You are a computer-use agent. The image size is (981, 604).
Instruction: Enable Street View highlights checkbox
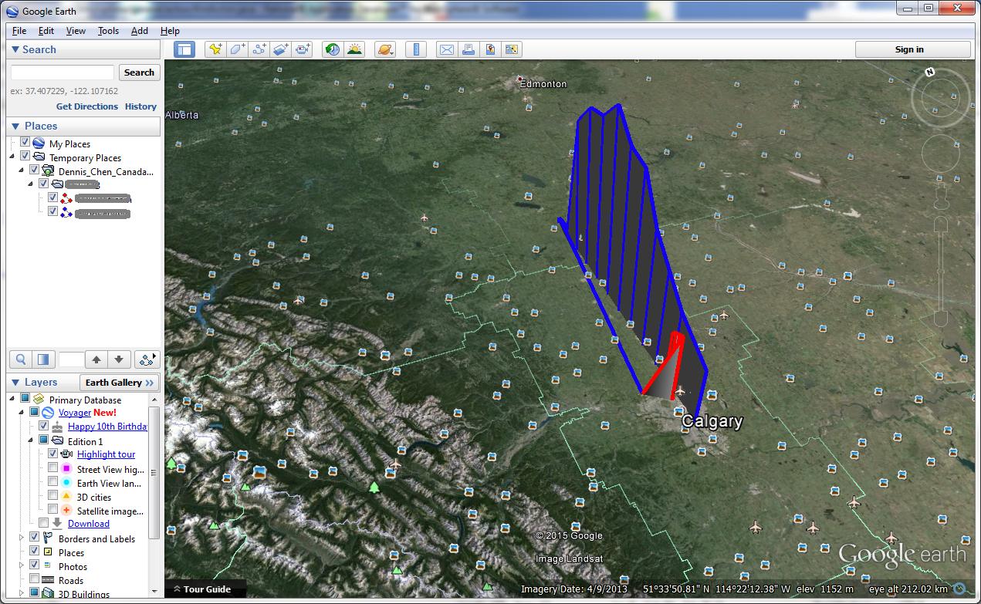click(52, 467)
